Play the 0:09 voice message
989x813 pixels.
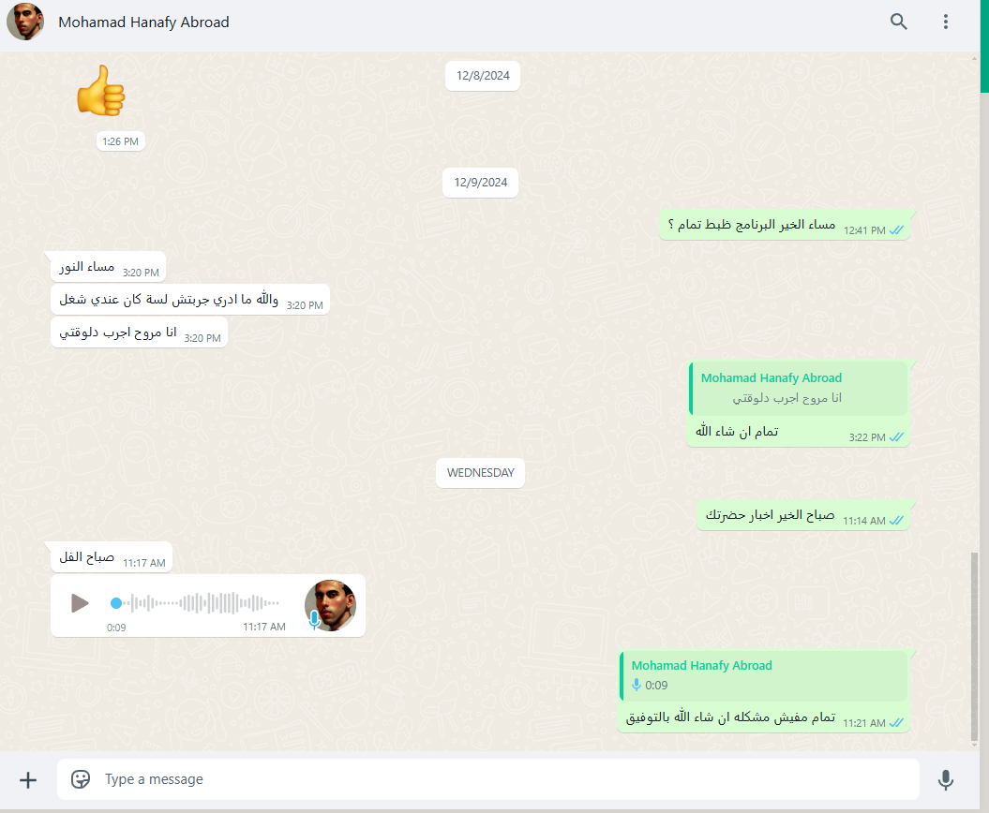coord(80,603)
